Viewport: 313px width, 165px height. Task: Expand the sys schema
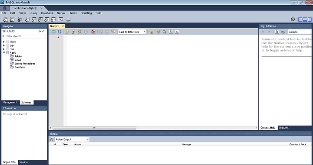[4, 49]
